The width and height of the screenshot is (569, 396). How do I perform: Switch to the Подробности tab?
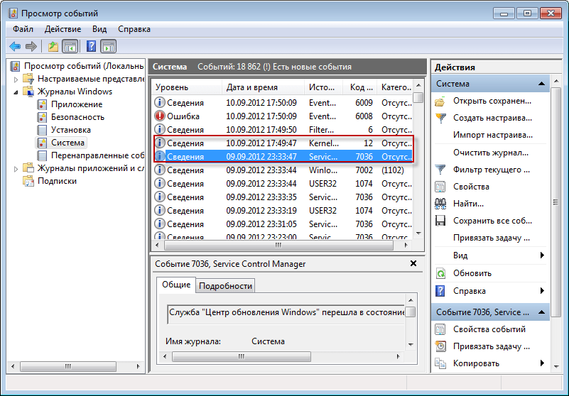225,285
